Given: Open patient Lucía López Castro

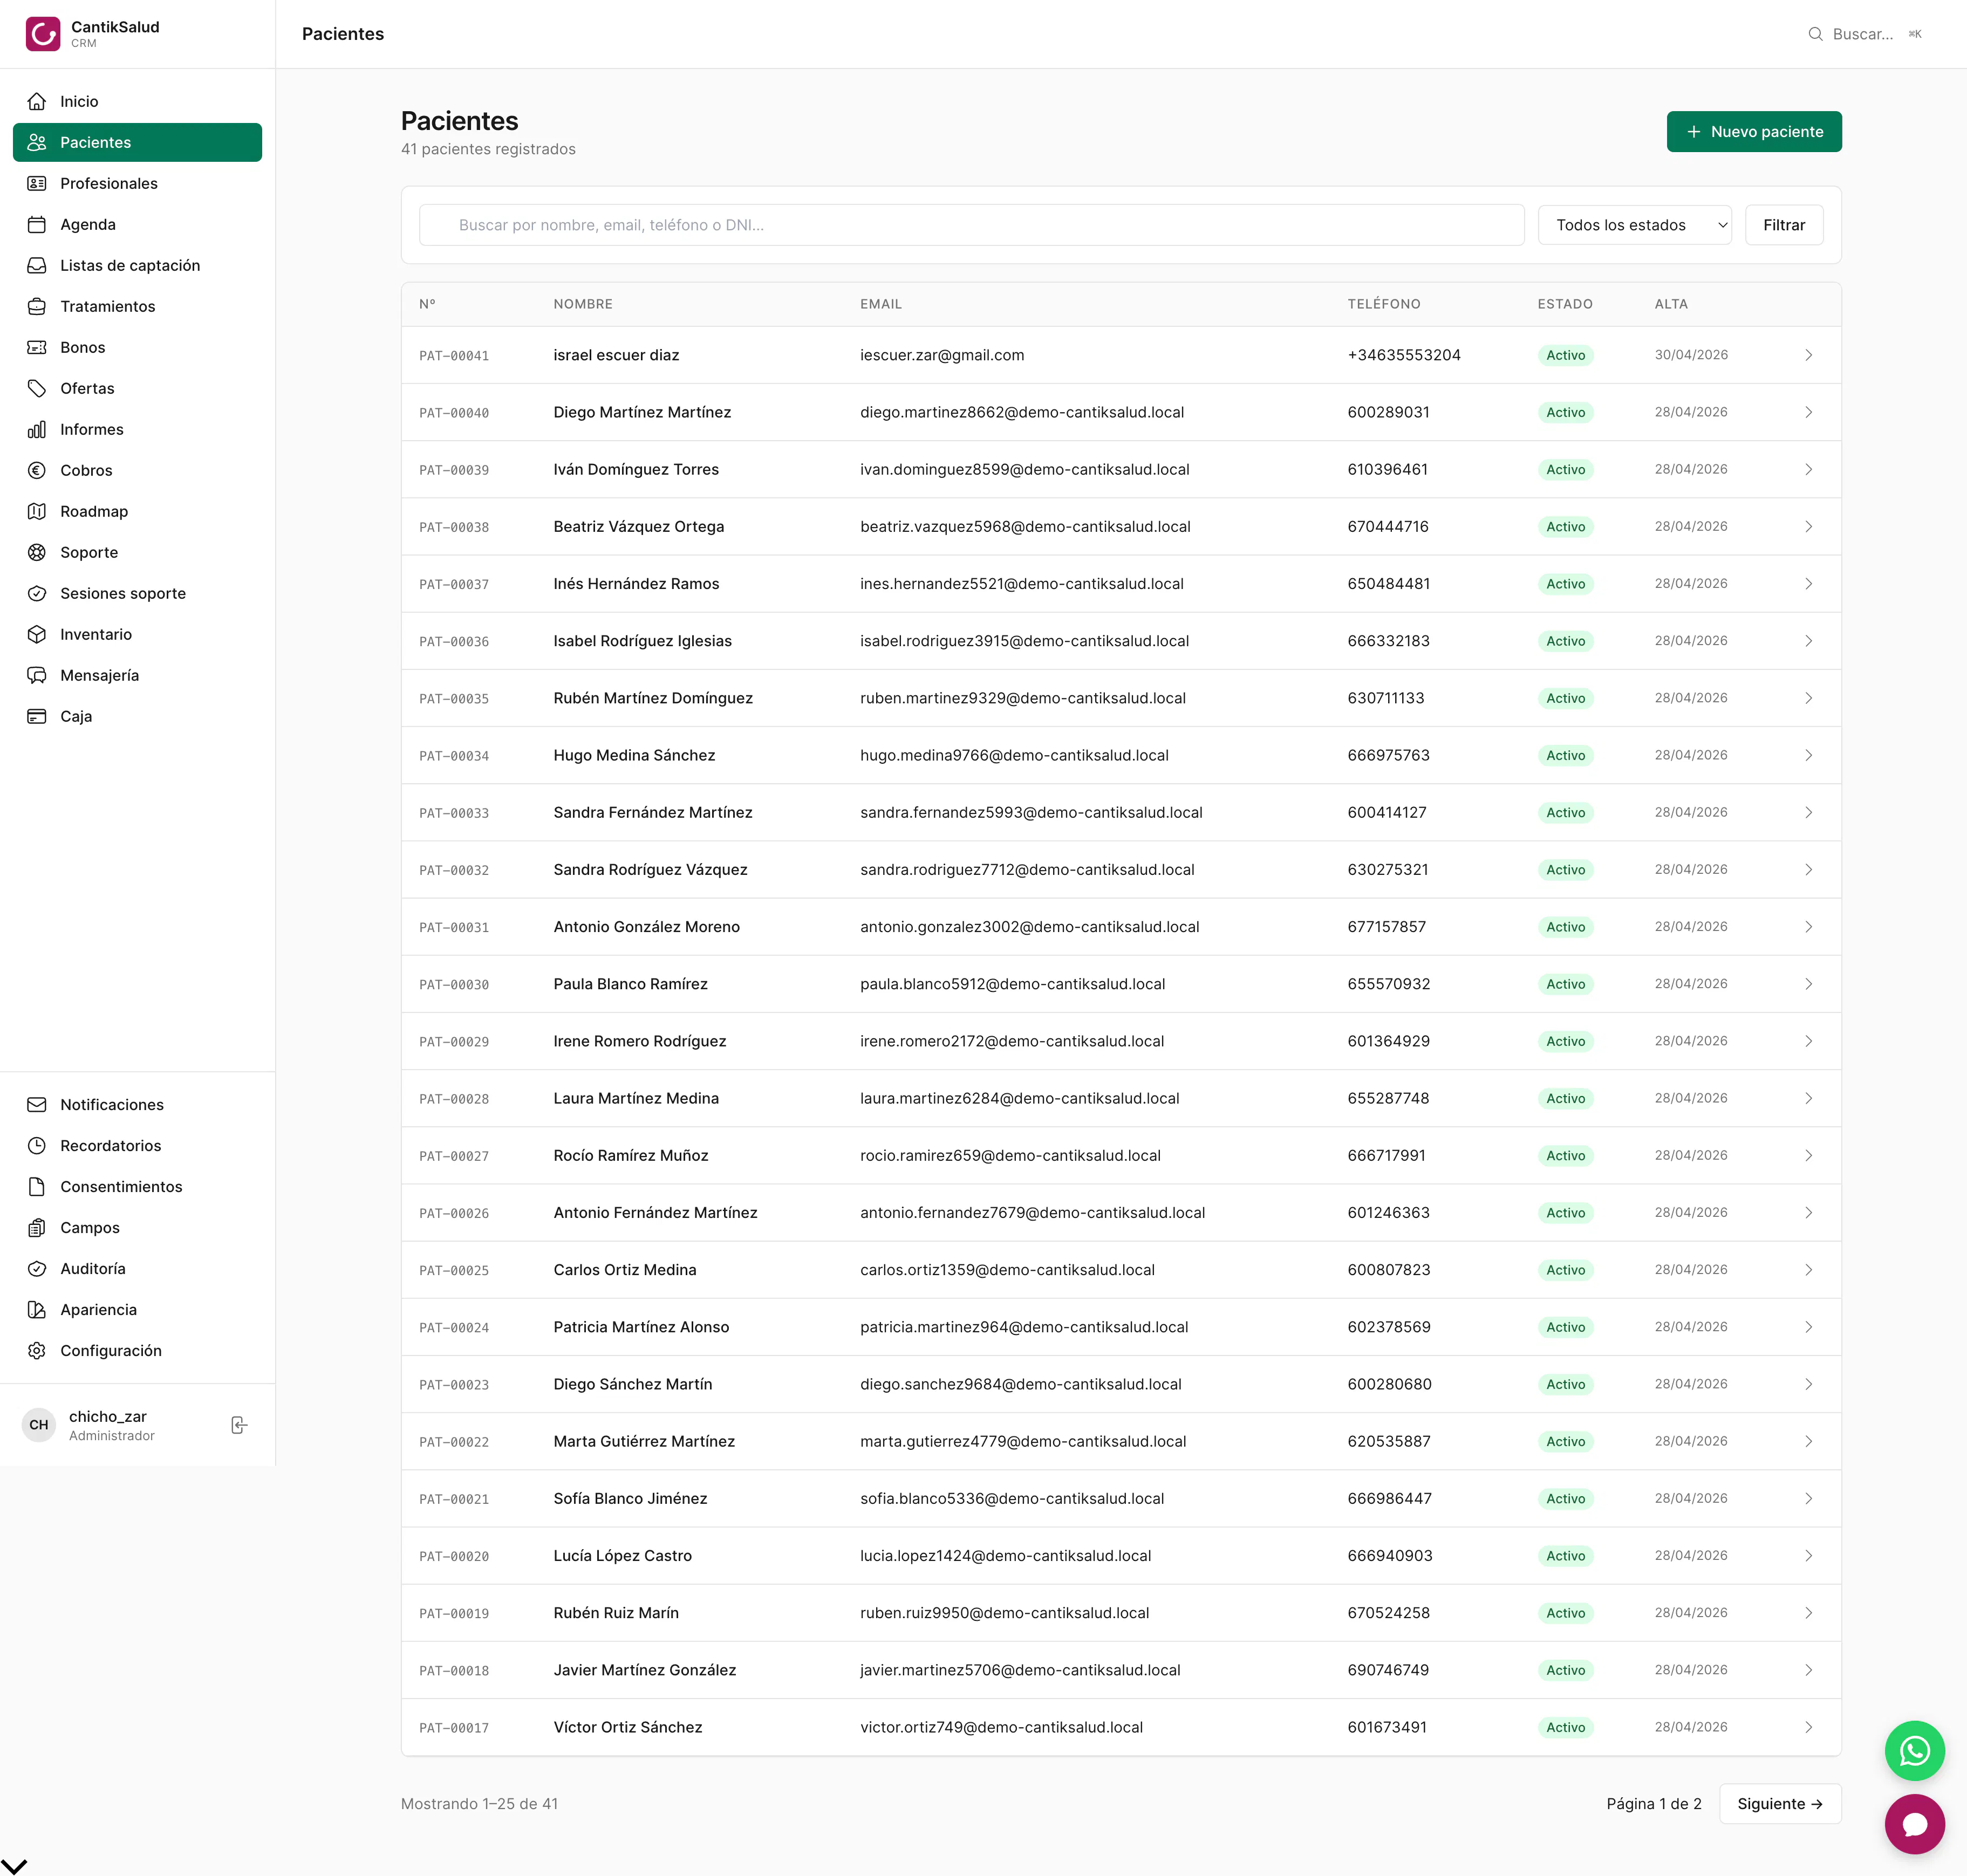Looking at the screenshot, I should (x=622, y=1556).
